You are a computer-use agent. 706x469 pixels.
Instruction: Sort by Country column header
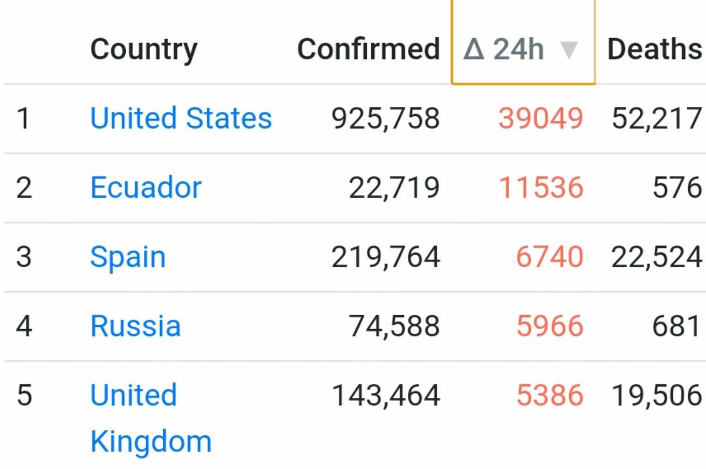(143, 50)
